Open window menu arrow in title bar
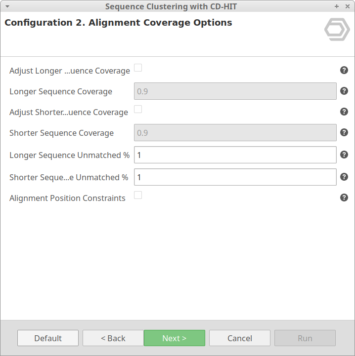This screenshot has height=356, width=355. pos(7,6)
